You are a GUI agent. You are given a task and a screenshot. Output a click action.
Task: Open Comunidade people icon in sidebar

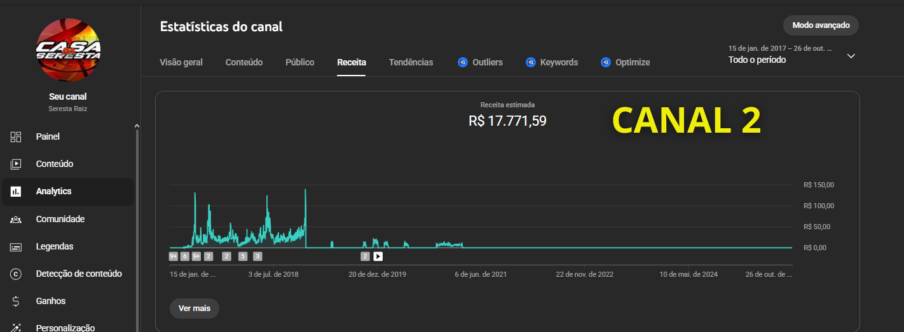(16, 219)
